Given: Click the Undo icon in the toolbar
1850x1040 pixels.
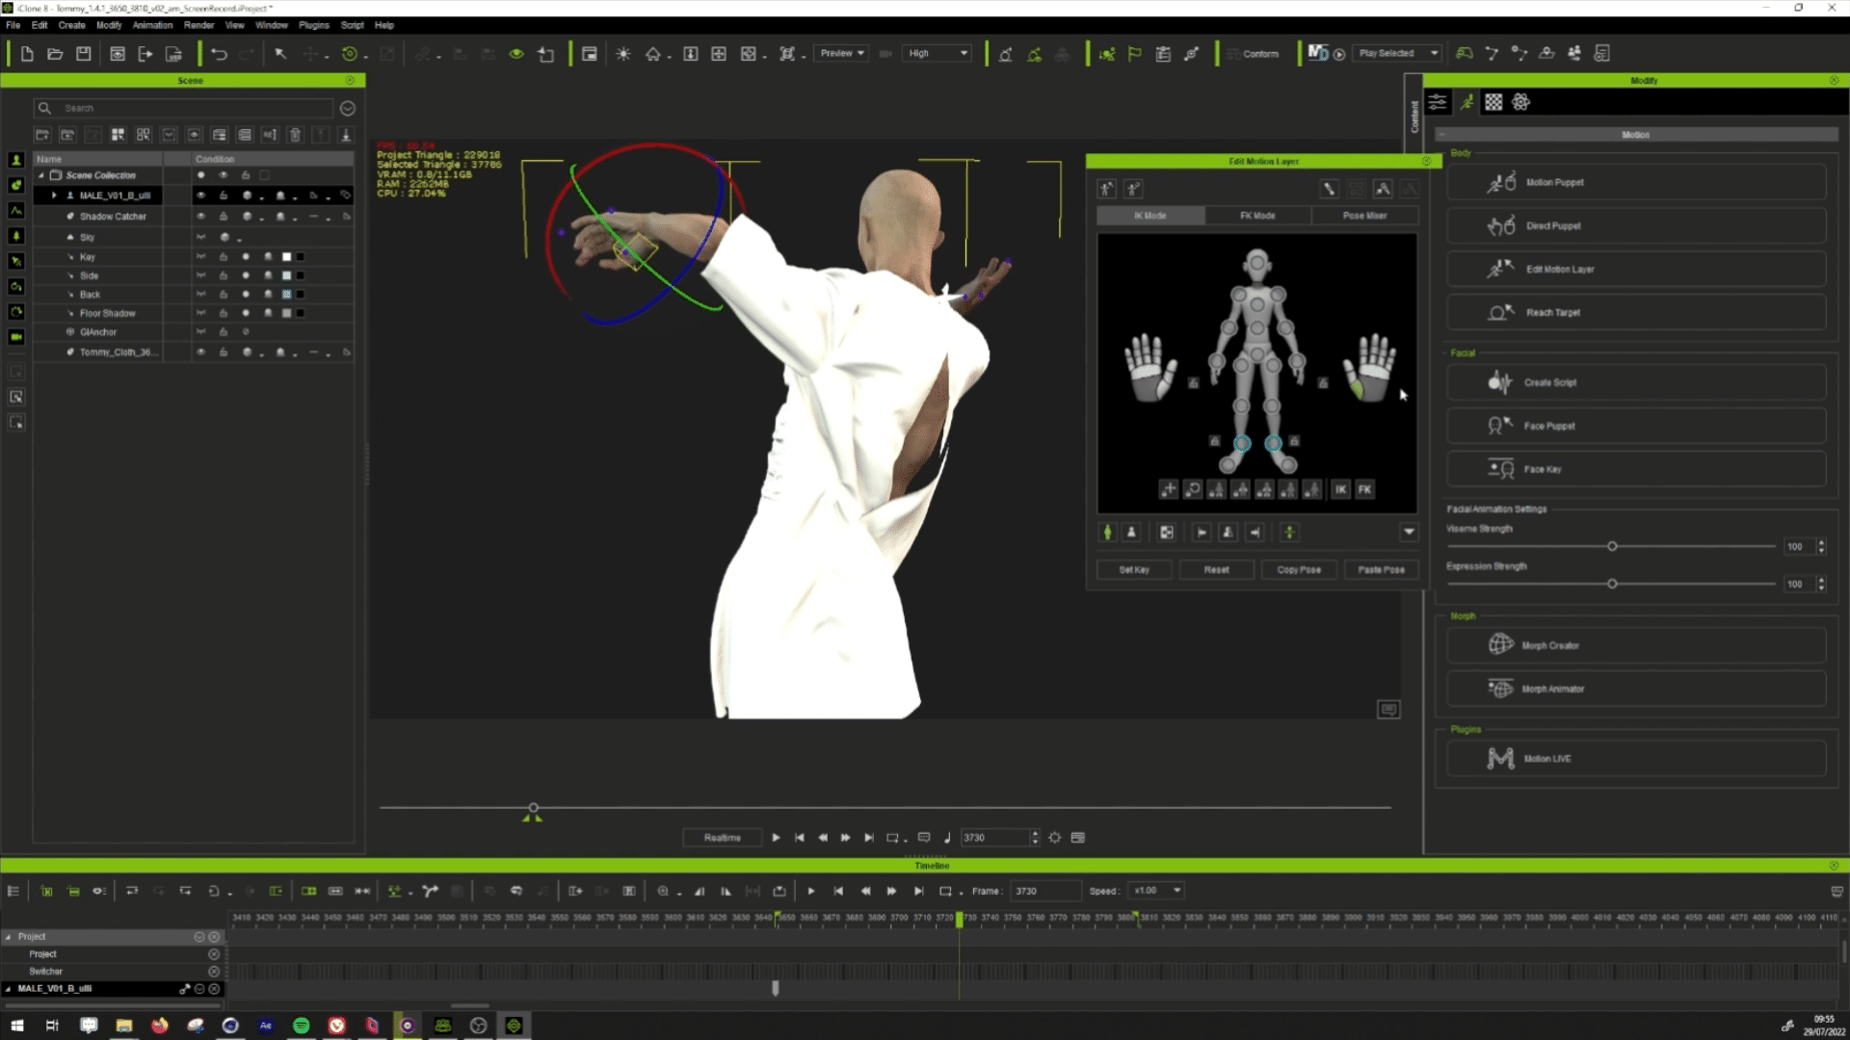Looking at the screenshot, I should click(x=220, y=54).
